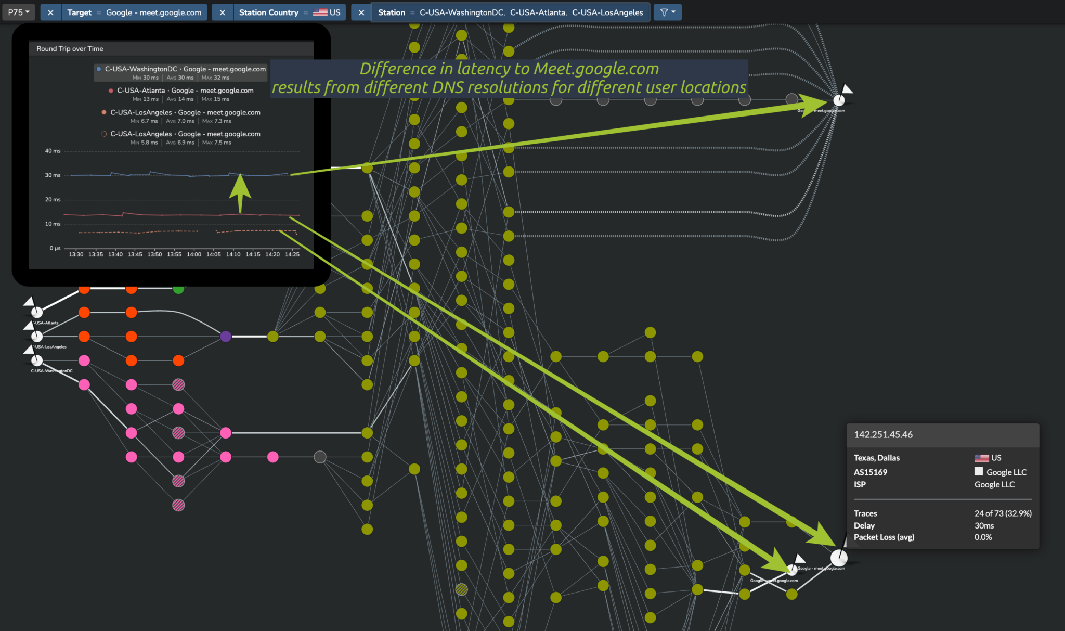Edit the Station Country = US filter chip
Viewport: 1065px width, 631px height.
289,12
